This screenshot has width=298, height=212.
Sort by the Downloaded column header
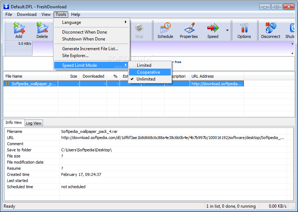93,76
